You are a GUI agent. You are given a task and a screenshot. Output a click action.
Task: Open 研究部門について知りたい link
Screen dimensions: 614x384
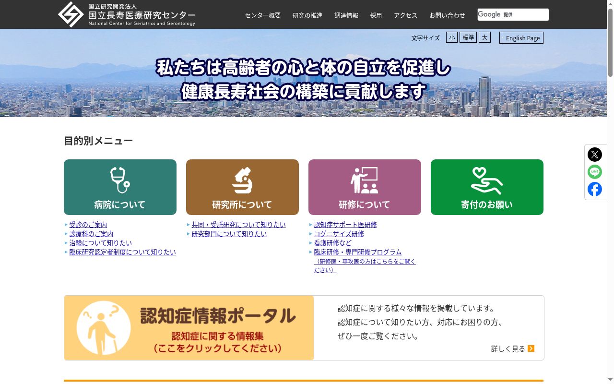[229, 234]
